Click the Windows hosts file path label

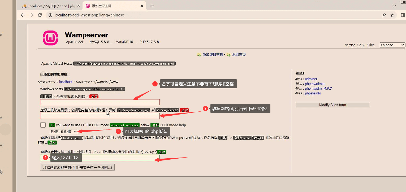[x=94, y=89]
